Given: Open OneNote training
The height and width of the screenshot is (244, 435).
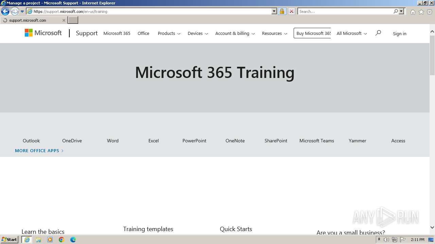Looking at the screenshot, I should [x=235, y=141].
